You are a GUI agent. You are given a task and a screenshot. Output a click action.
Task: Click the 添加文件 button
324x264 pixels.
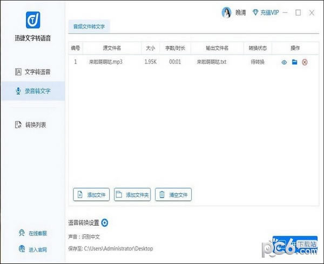[92, 195]
